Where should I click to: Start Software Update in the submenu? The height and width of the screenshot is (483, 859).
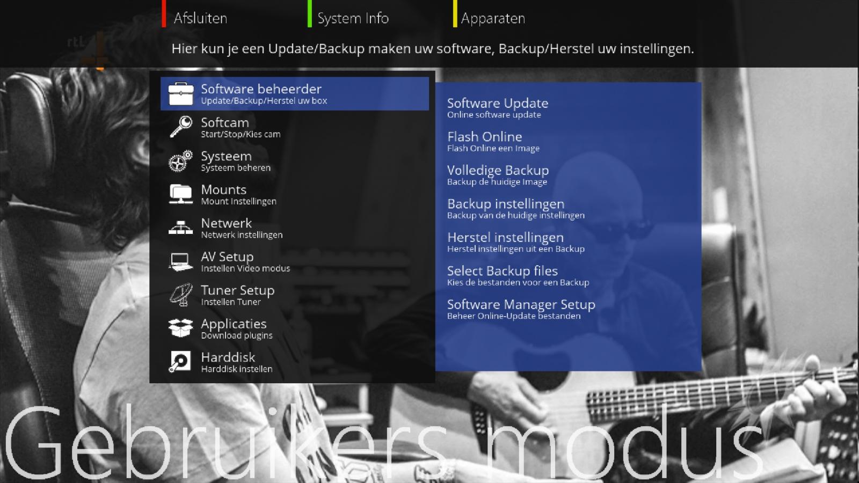pos(498,103)
